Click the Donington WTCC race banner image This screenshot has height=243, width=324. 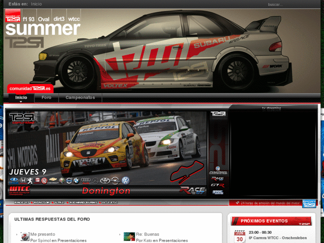click(x=107, y=154)
